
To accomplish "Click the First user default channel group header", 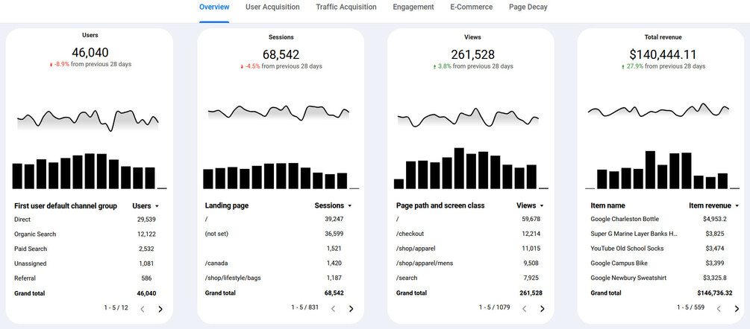I will point(66,206).
